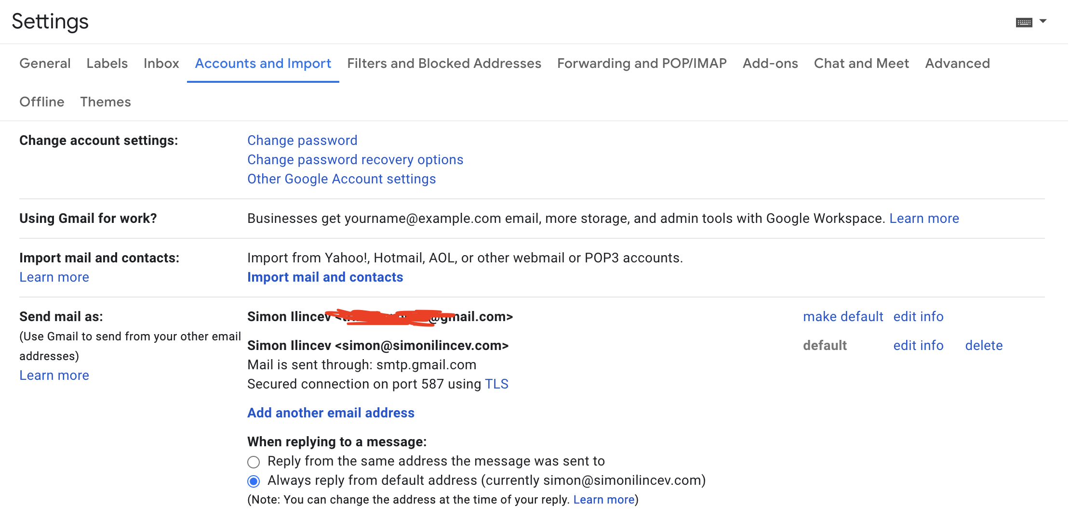The width and height of the screenshot is (1070, 518).
Task: Open Forwarding and POP/IMAP tab
Action: [642, 64]
